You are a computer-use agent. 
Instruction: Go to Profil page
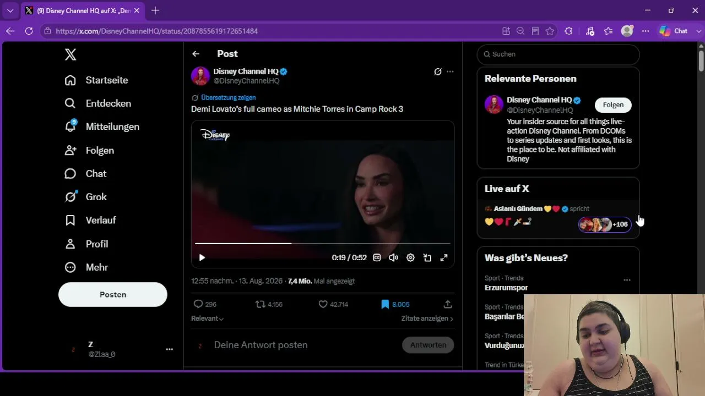coord(86,244)
